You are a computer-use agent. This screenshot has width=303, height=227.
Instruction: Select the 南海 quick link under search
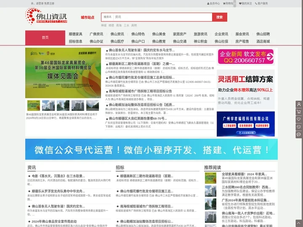119,25
